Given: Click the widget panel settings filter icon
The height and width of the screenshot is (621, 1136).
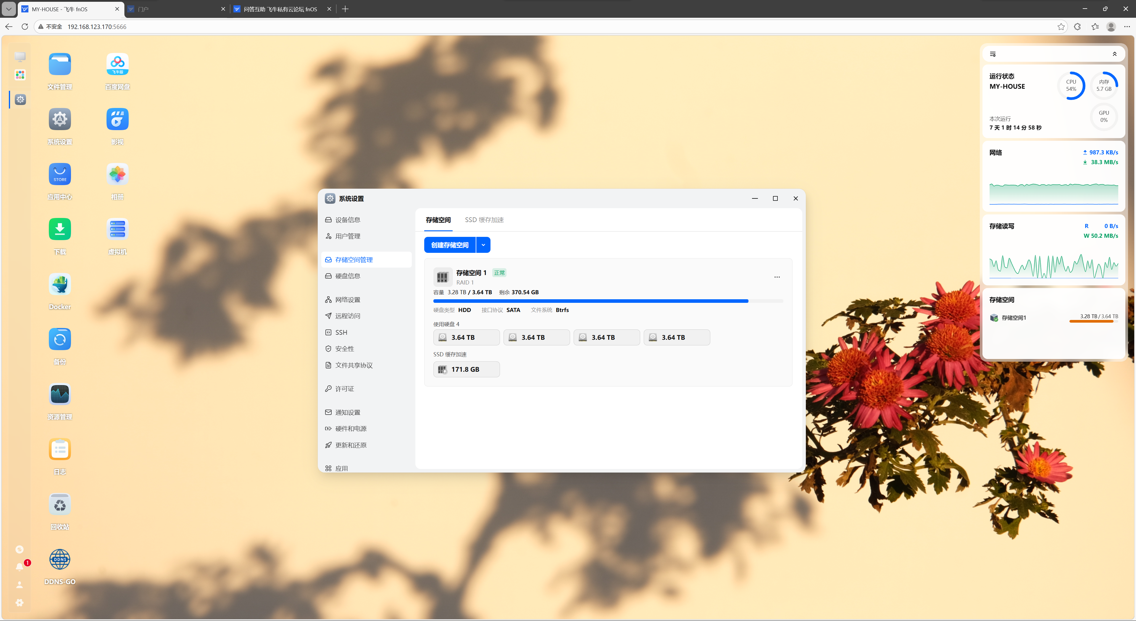Looking at the screenshot, I should [993, 54].
